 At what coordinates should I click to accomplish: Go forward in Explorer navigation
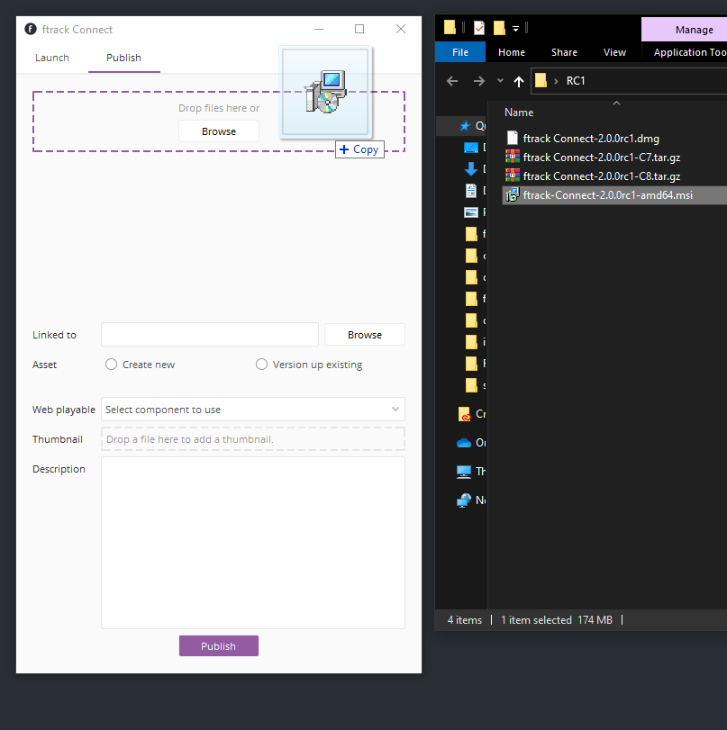coord(478,81)
